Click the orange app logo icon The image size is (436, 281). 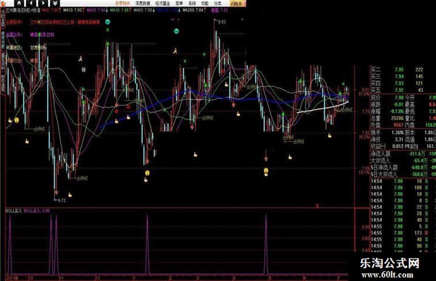tap(3, 3)
